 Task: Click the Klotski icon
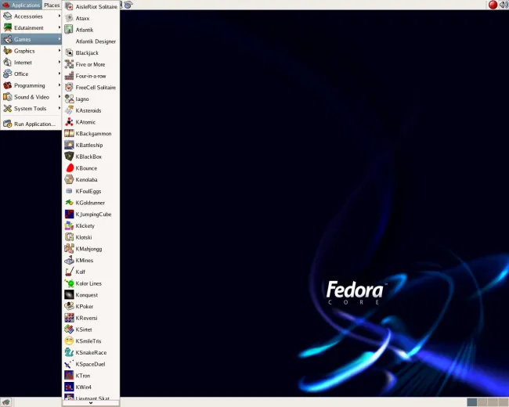click(69, 237)
